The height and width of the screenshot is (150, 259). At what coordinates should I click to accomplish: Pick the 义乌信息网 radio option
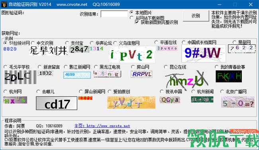115,43
